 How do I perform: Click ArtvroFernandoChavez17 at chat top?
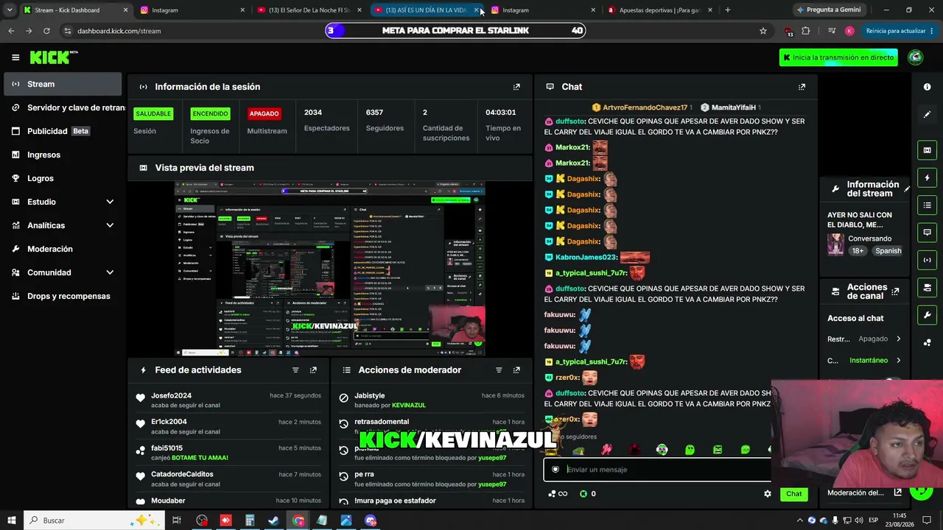coord(645,107)
